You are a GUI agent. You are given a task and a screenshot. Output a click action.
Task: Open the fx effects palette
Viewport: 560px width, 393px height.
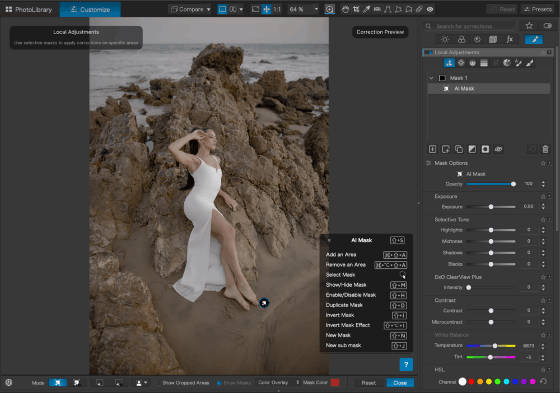tap(510, 40)
